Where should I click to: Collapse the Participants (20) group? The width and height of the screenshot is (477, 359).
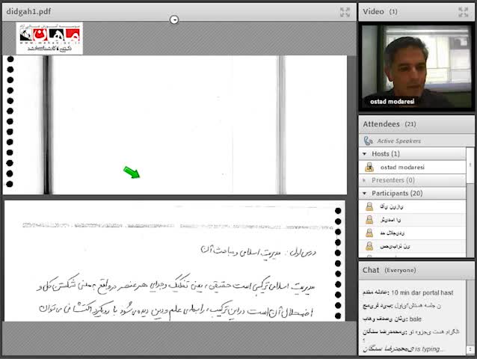click(365, 194)
